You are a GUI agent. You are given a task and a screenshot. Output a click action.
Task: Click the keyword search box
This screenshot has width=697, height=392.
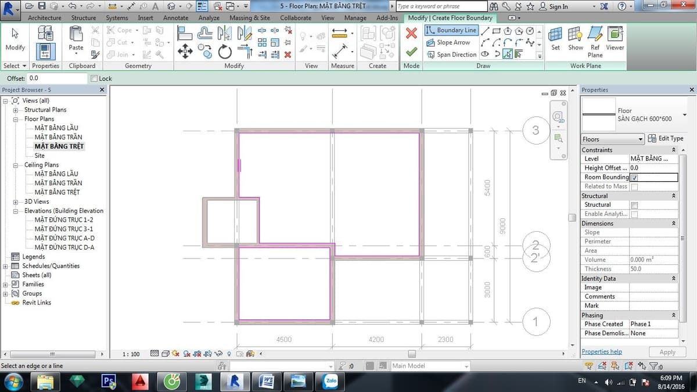pyautogui.click(x=440, y=6)
